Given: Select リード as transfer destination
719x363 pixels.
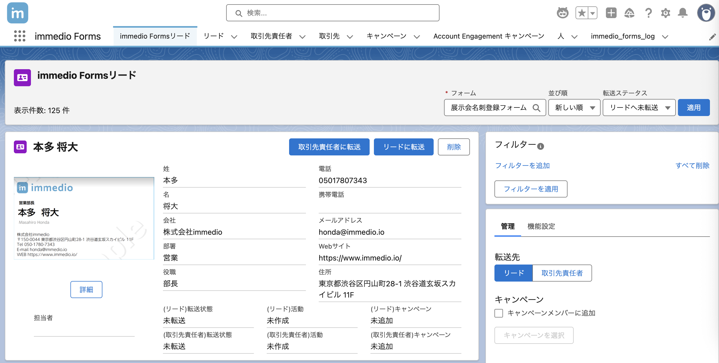Looking at the screenshot, I should click(x=514, y=273).
